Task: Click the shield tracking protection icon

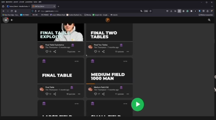Action: 33,11
